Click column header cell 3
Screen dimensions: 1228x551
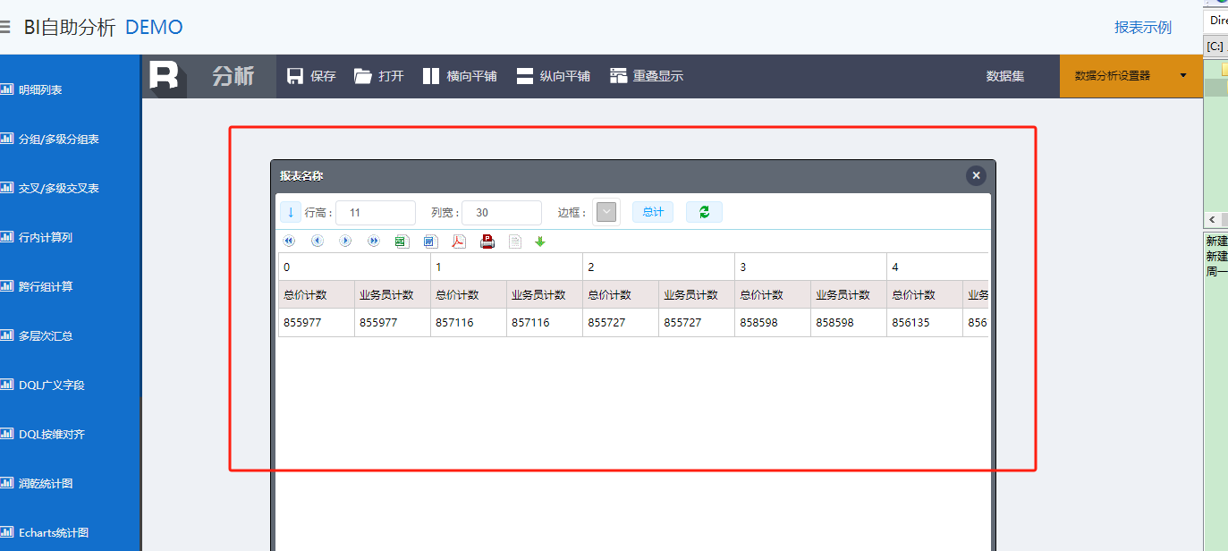810,267
